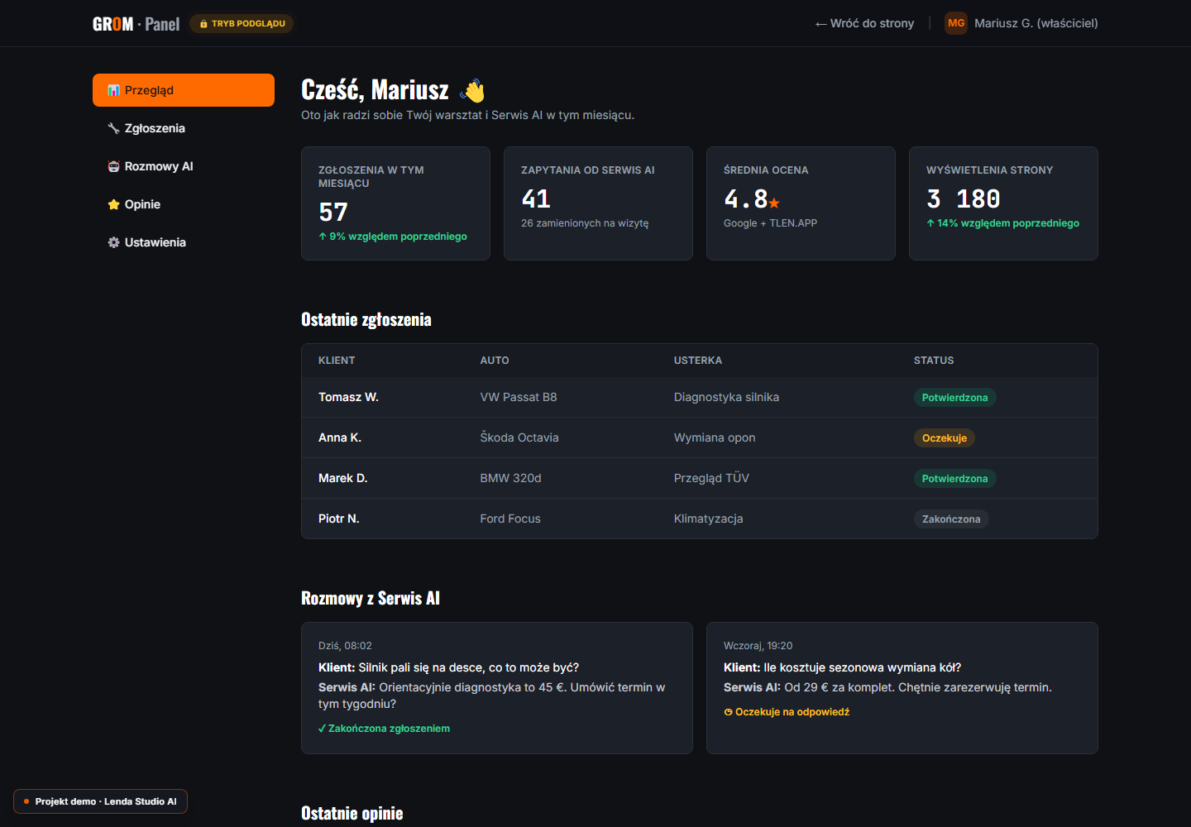Open the Zgłoszenia menu item
This screenshot has height=827, width=1191.
[x=184, y=128]
